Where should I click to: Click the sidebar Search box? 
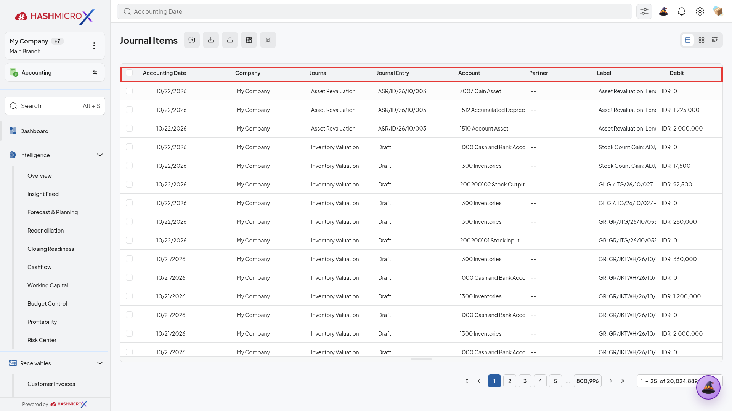point(55,106)
